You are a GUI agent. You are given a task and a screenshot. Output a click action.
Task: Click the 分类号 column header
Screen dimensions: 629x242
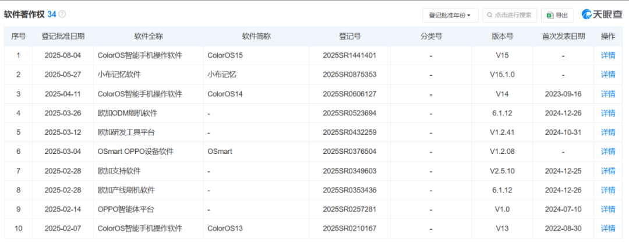click(431, 36)
